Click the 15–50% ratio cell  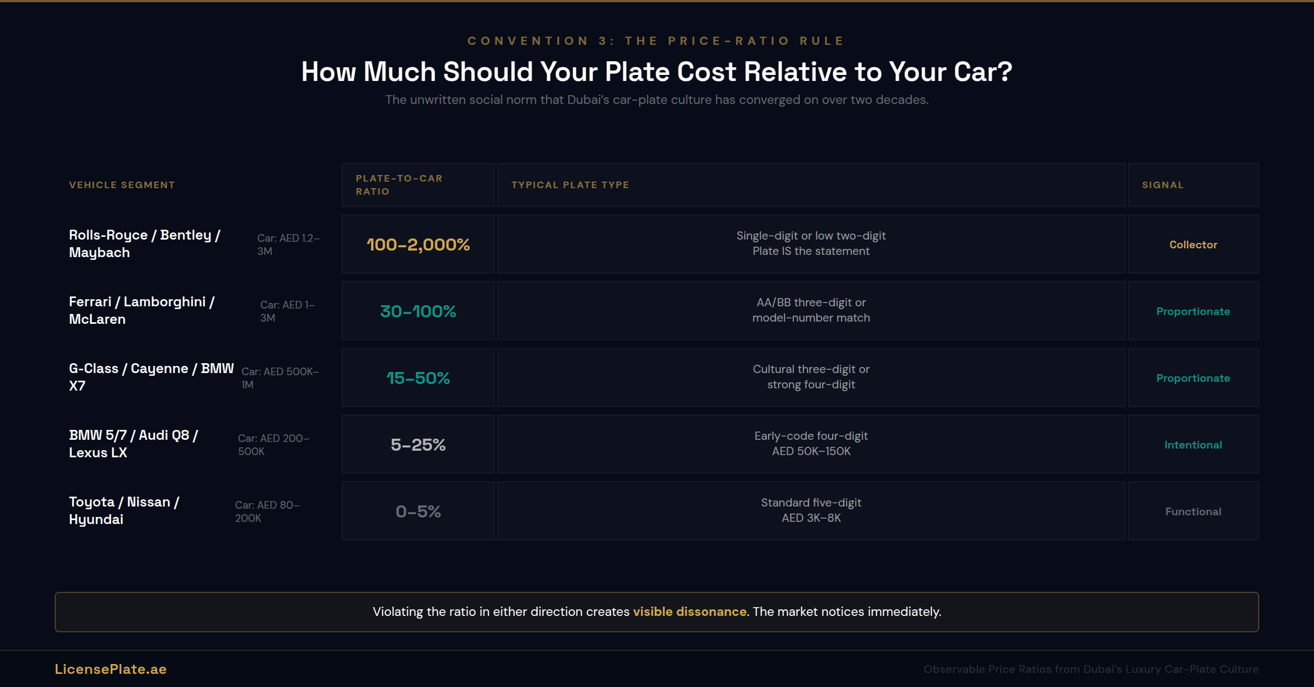coord(418,378)
